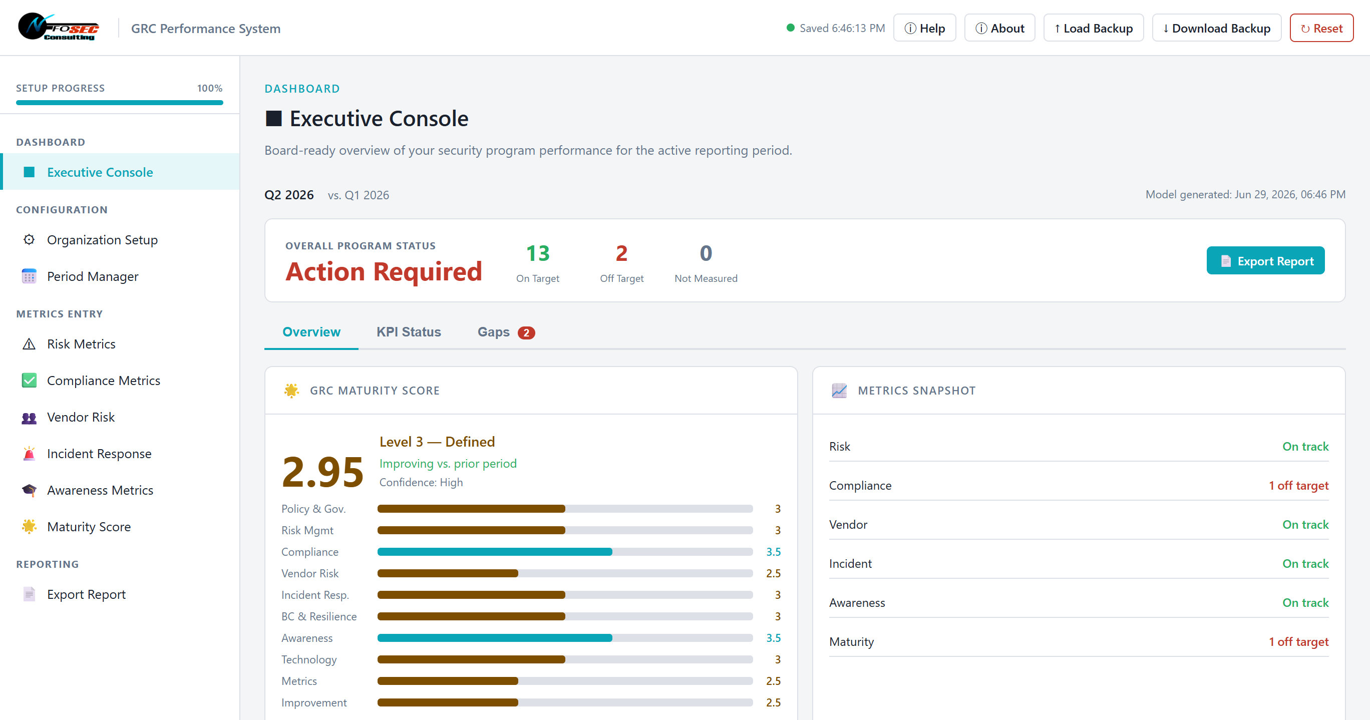Click the 2.95 maturity score value

pyautogui.click(x=323, y=472)
